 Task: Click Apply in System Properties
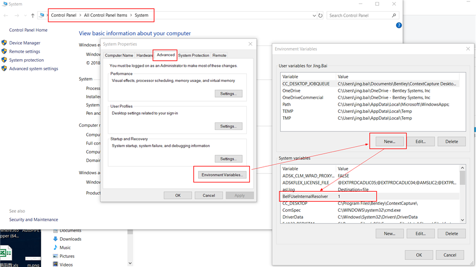click(239, 195)
